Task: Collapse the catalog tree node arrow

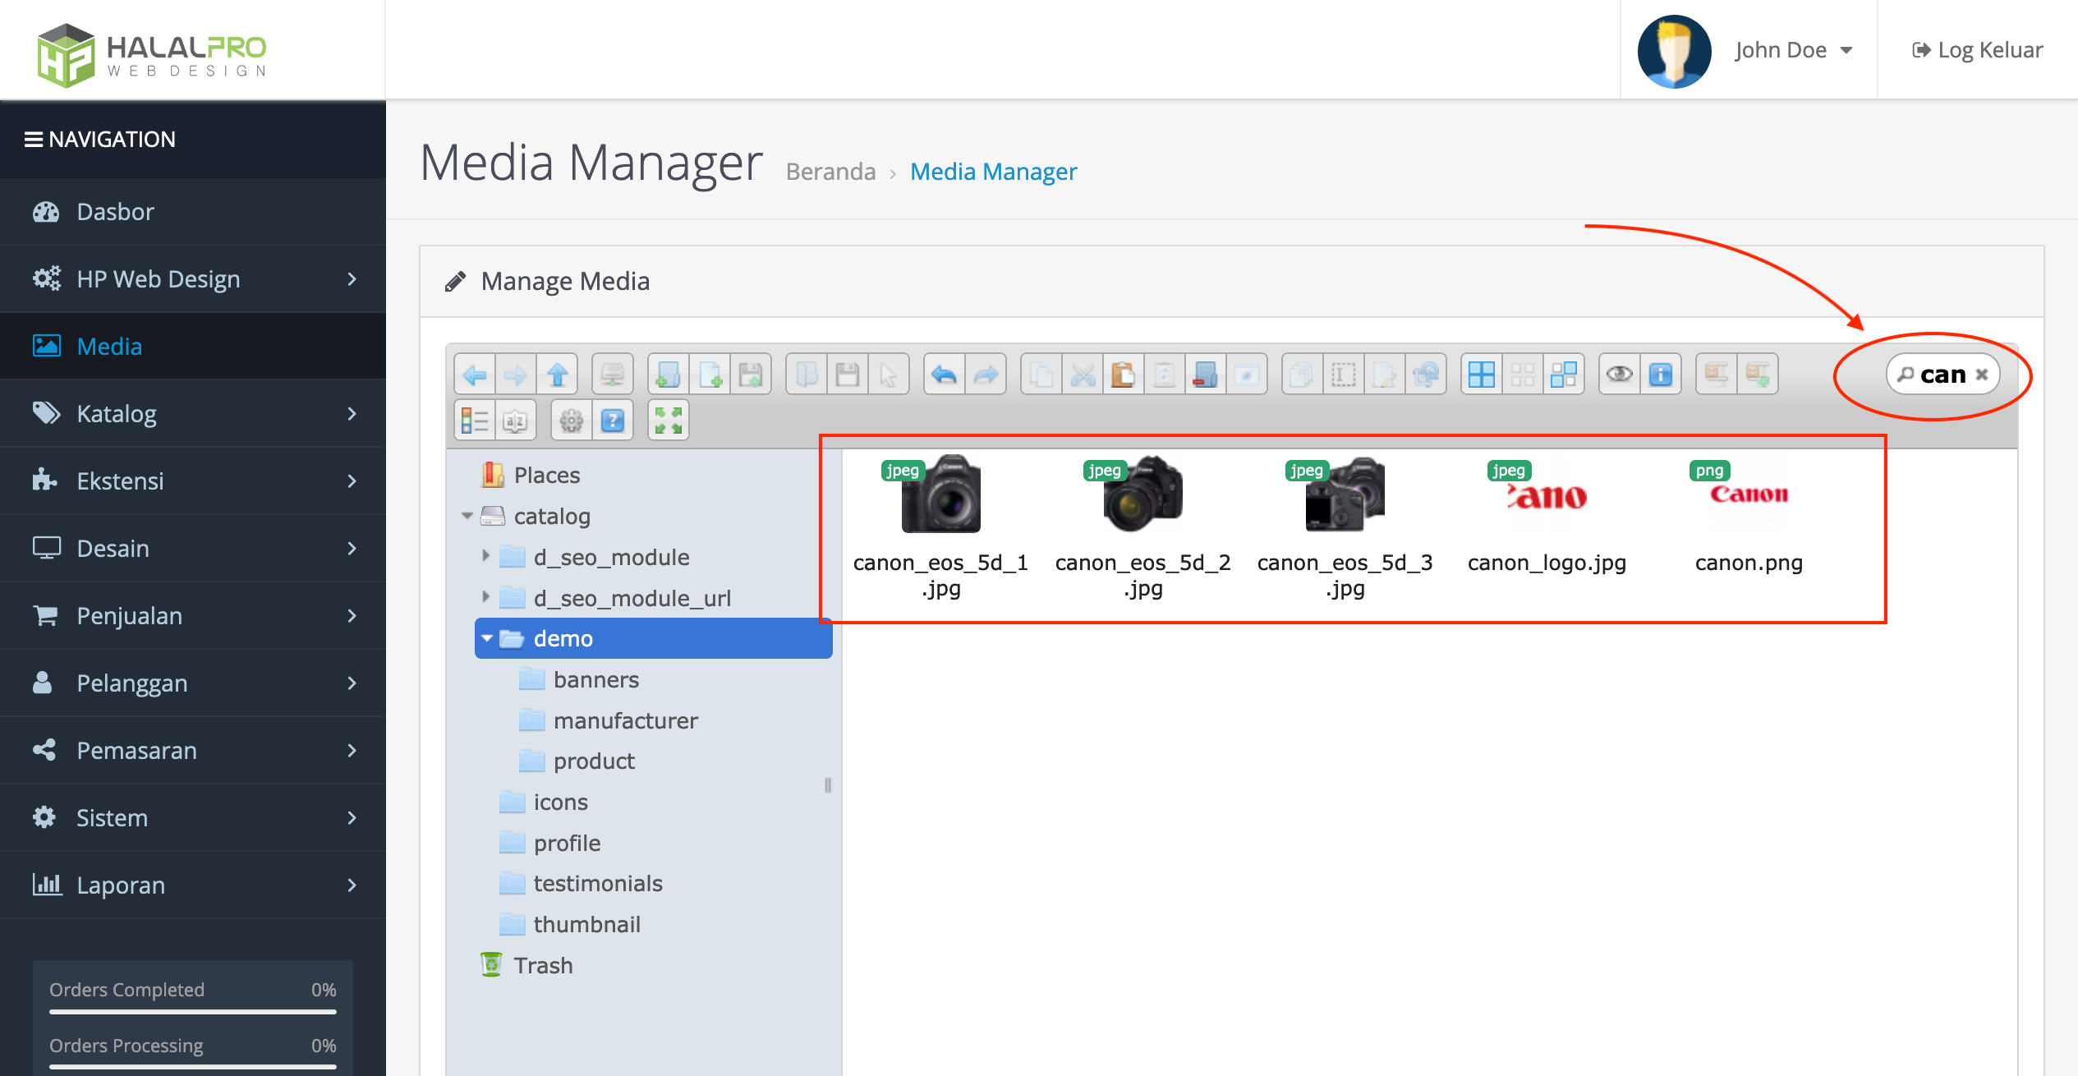Action: [x=467, y=516]
